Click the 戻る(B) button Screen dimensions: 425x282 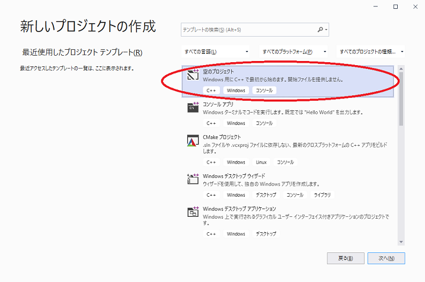(x=346, y=258)
